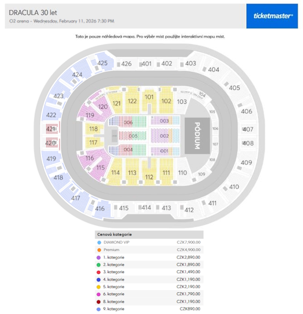Select the yellow 5. kategorie dot
Image resolution: width=303 pixels, height=314 pixels.
tap(99, 286)
